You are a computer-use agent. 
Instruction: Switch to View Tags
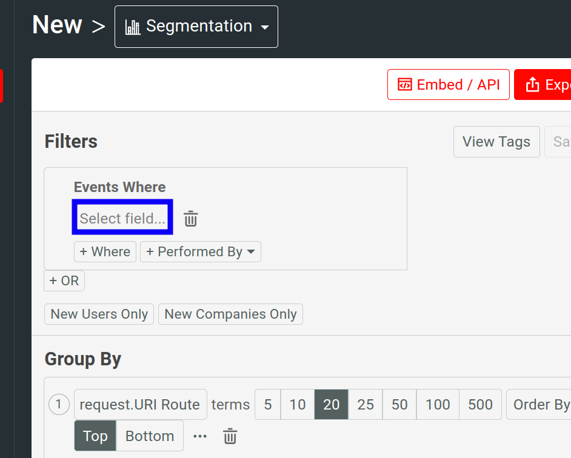(x=496, y=141)
